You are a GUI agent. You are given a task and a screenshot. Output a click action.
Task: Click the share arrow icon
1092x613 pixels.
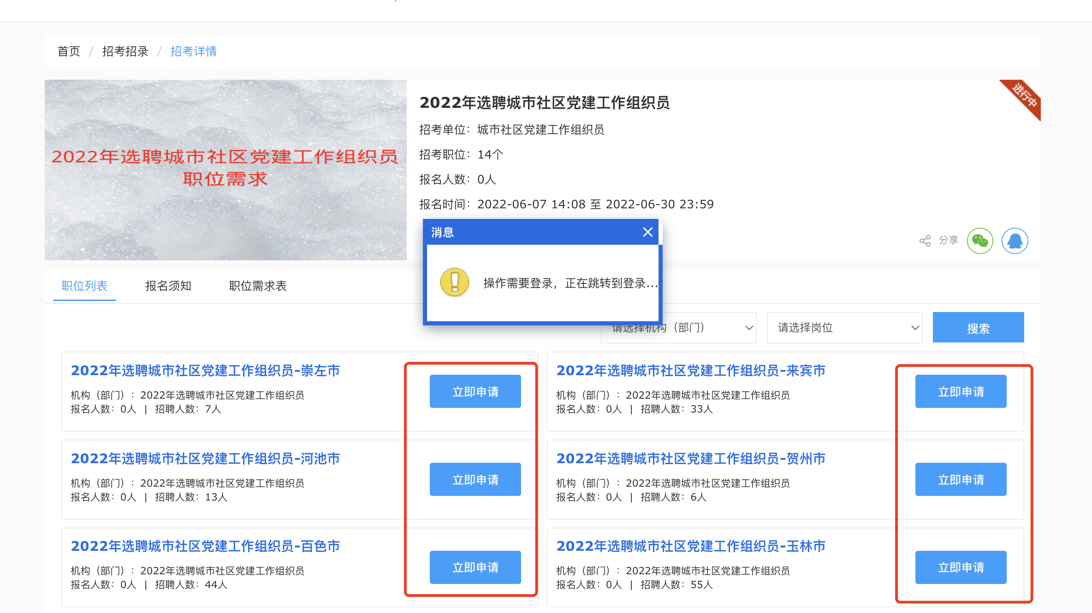click(x=925, y=241)
